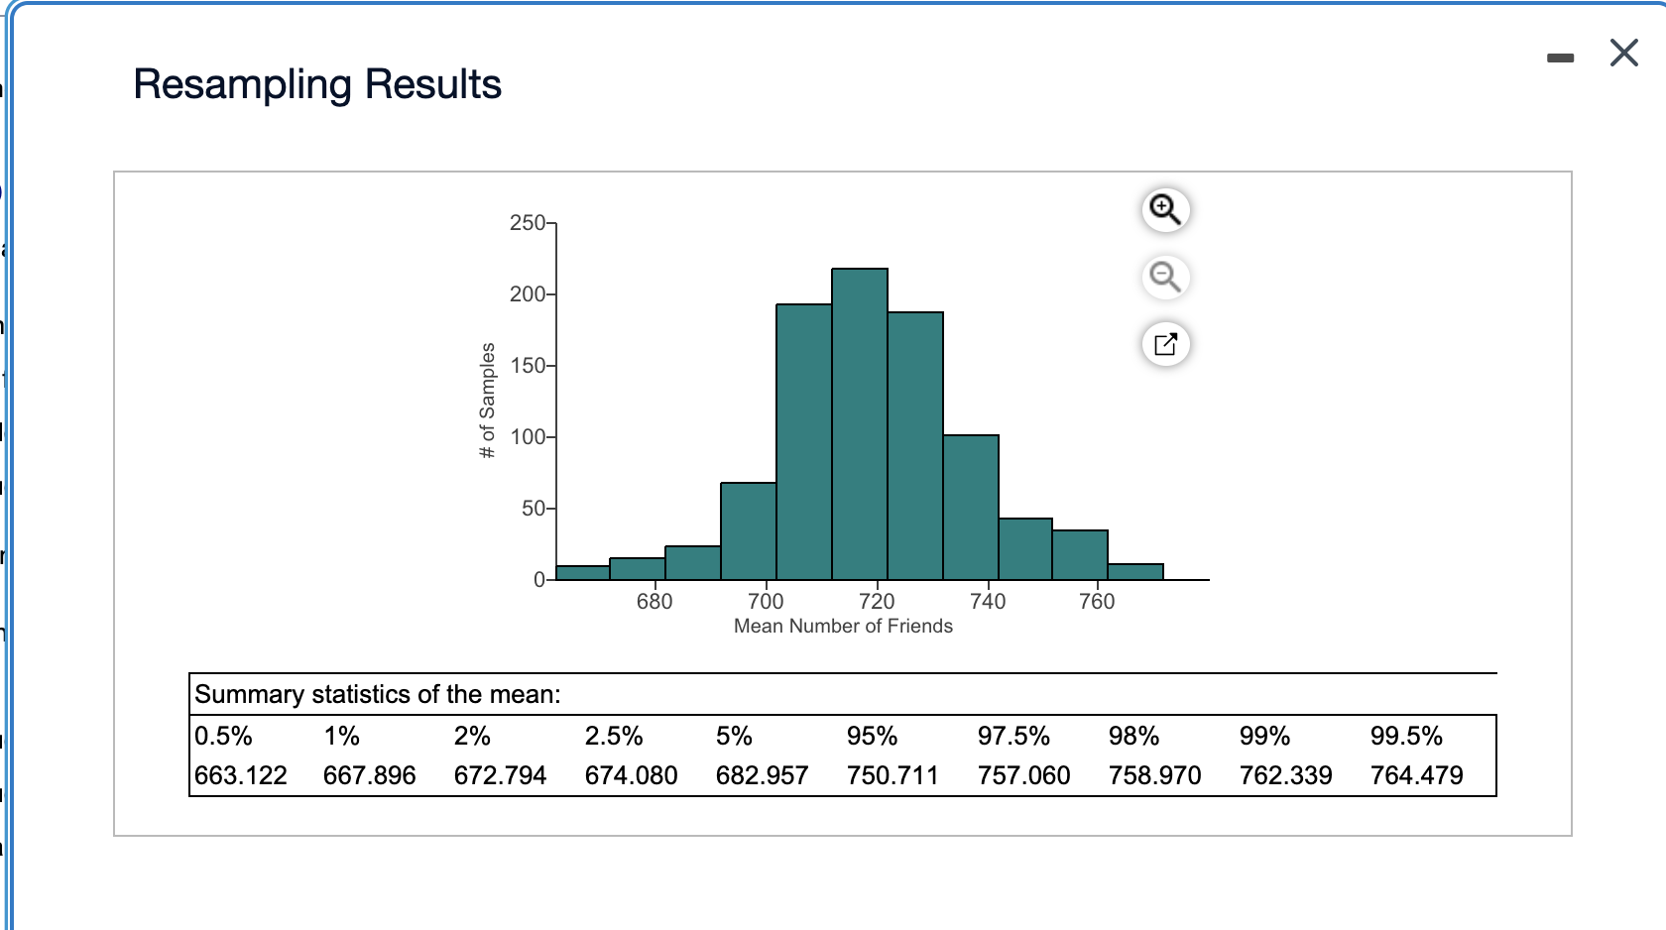Click the Mean Number of Friends axis label
The height and width of the screenshot is (930, 1666).
coord(843,626)
